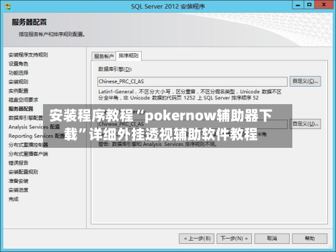Select 设置角色 step in sidebar
336x252 pixels.
click(18, 64)
